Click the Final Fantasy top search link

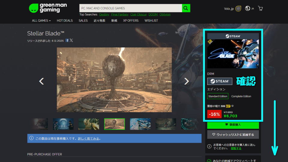[120, 14]
